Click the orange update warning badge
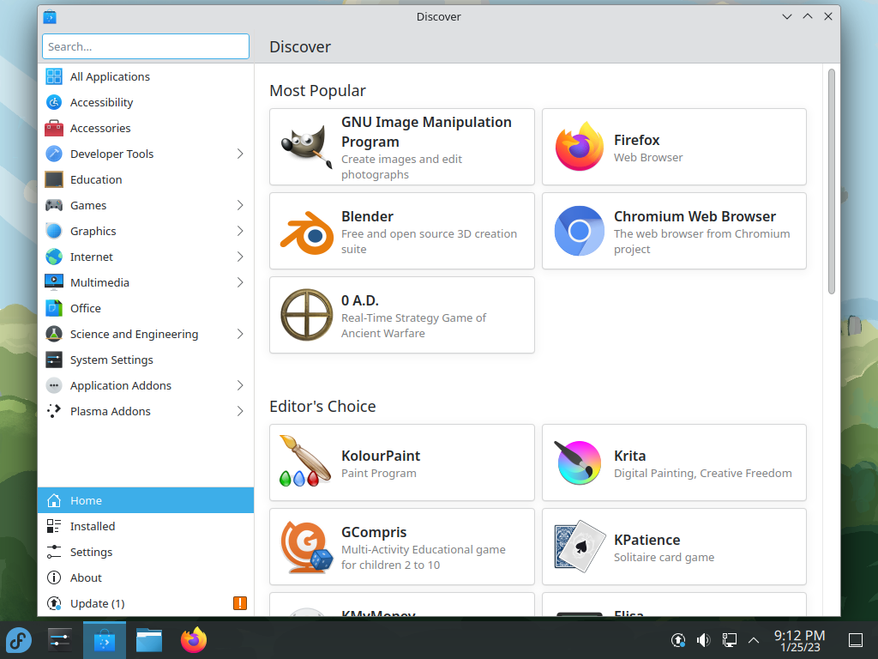This screenshot has height=659, width=878. point(240,603)
